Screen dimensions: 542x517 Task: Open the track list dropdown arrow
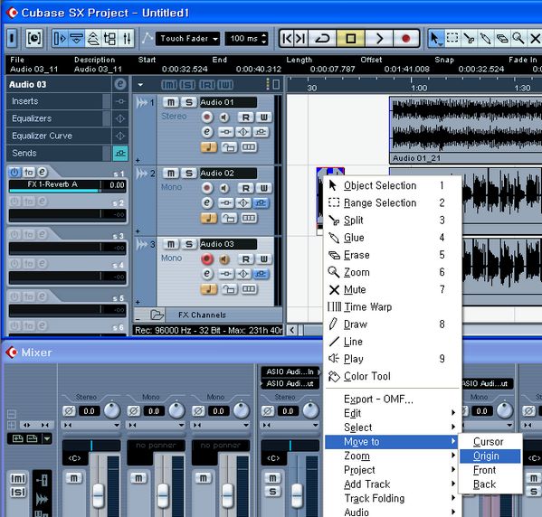(140, 84)
